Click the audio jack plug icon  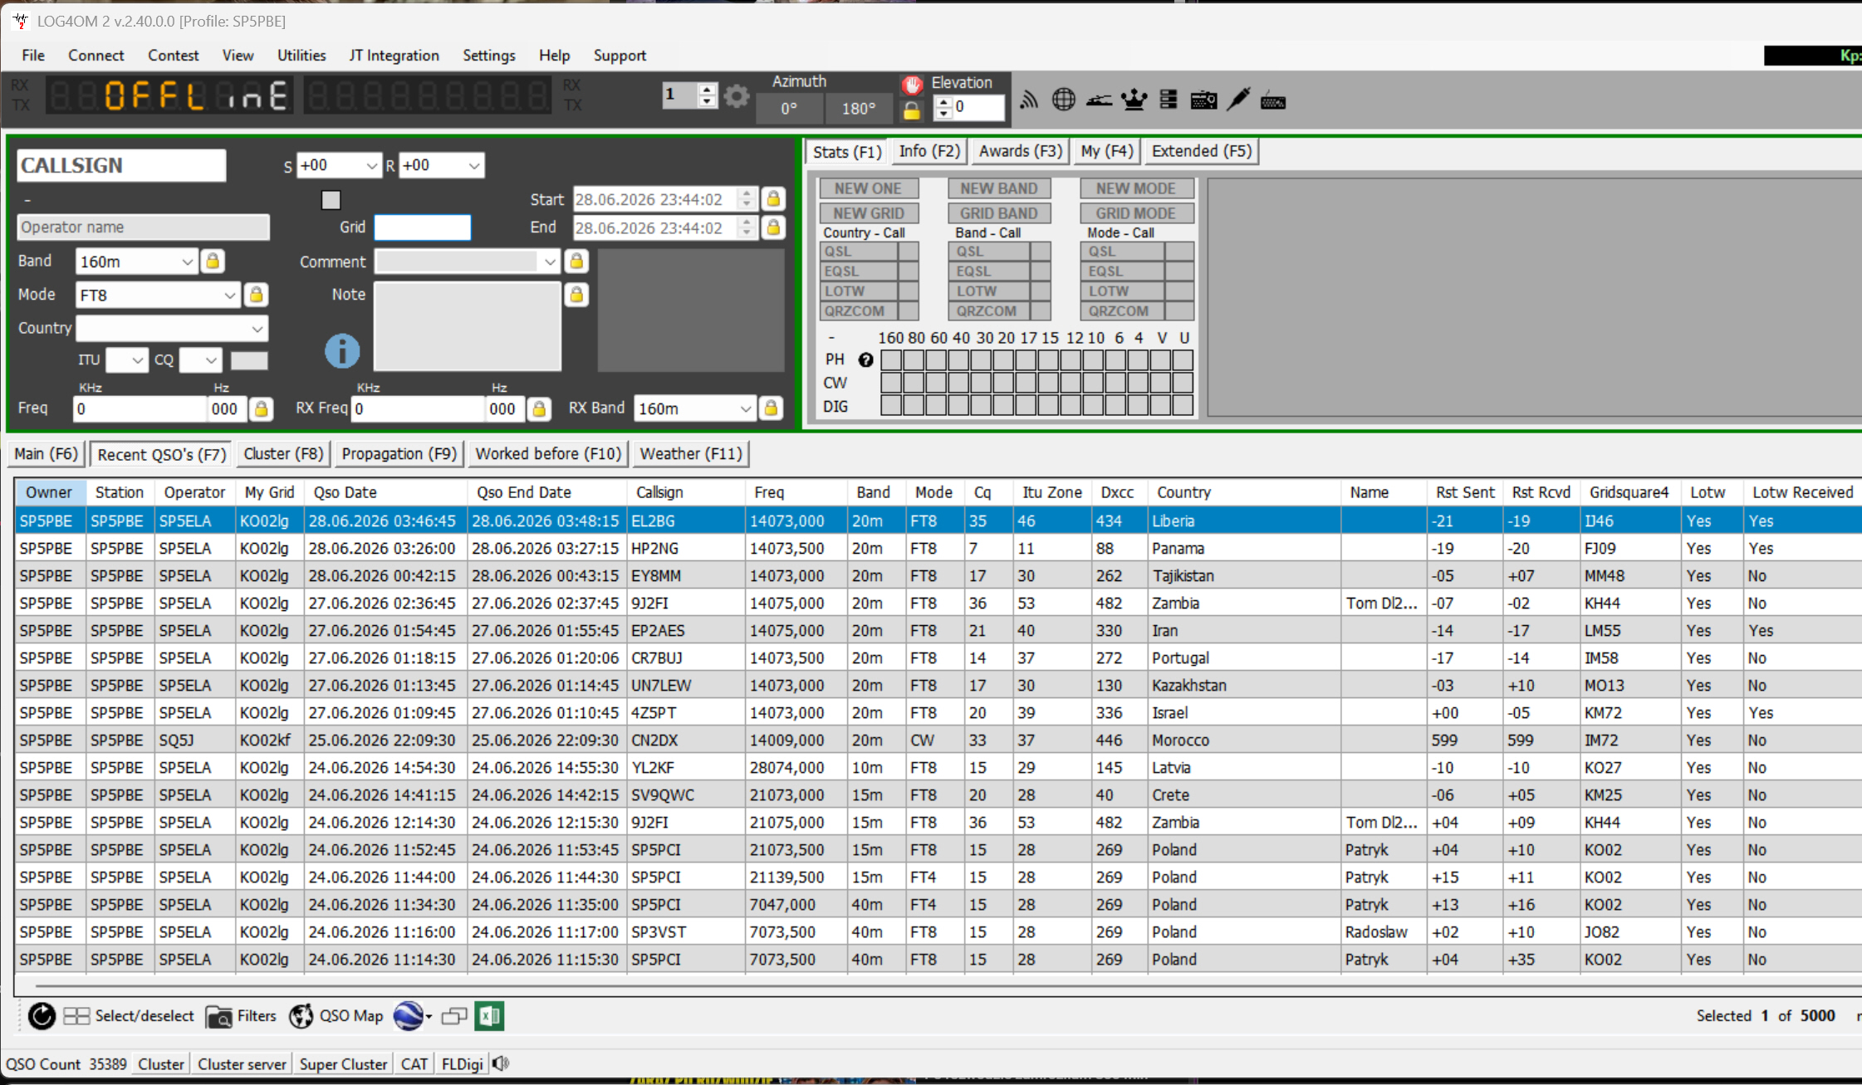[x=1238, y=100]
